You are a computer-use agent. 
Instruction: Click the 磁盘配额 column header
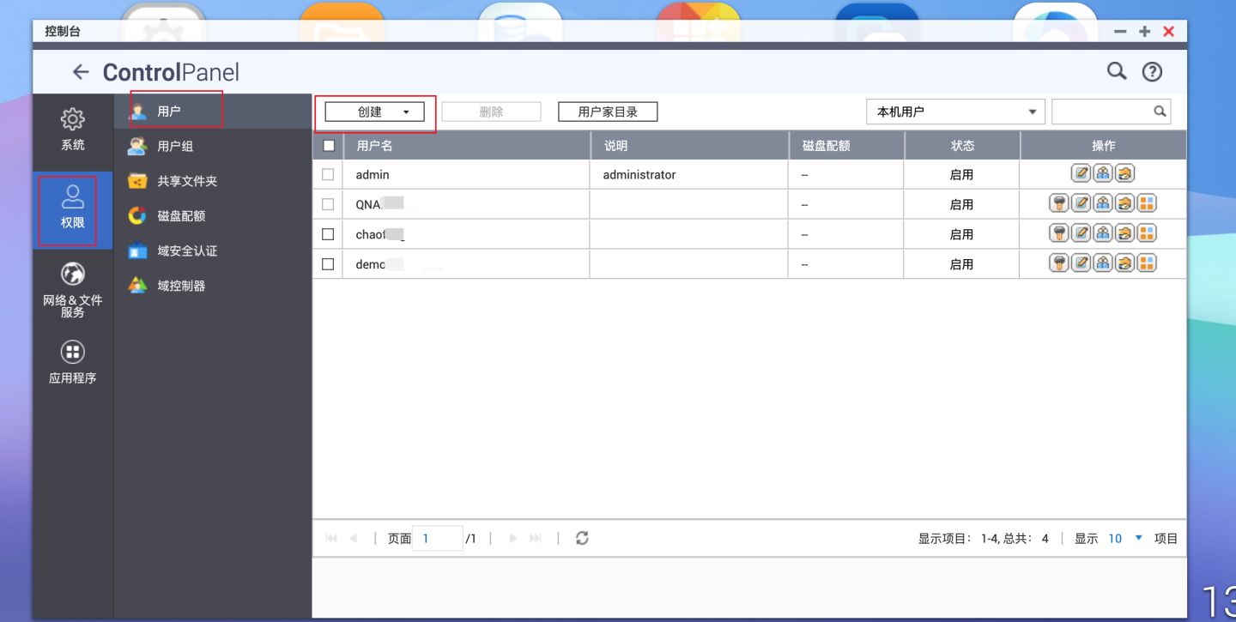pos(846,146)
